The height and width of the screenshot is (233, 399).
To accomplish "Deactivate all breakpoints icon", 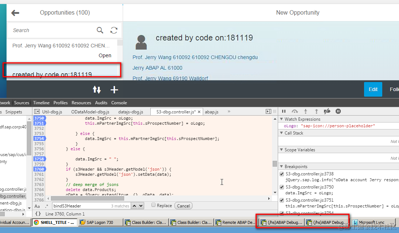I will click(327, 111).
